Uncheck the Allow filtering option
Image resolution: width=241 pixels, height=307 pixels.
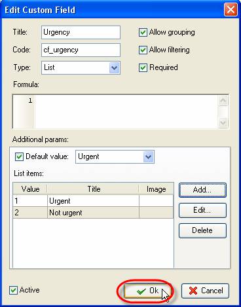143,50
